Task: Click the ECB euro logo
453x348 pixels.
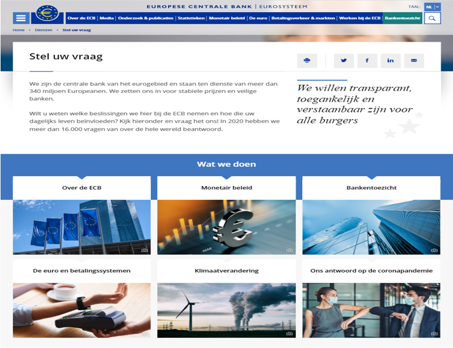Action: click(47, 14)
